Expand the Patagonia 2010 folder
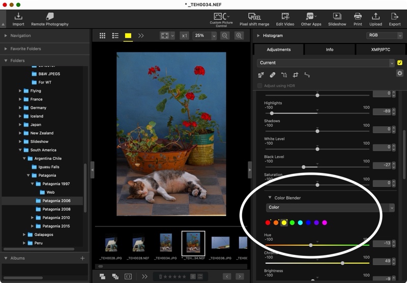The height and width of the screenshot is (283, 407). pos(32,217)
